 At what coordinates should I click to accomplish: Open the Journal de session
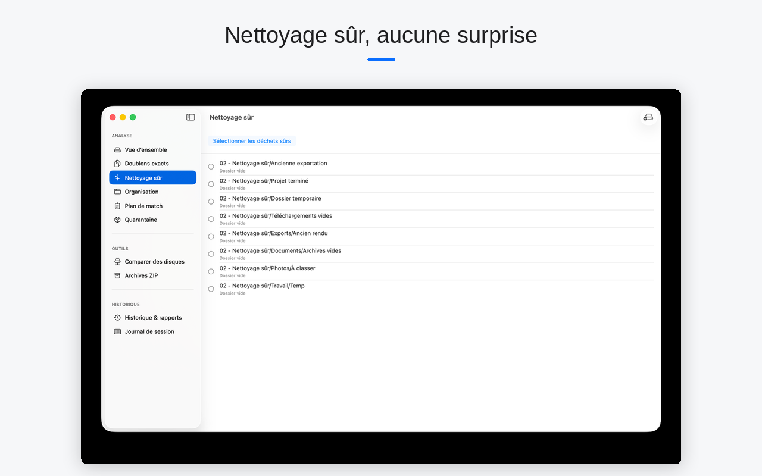[152, 331]
